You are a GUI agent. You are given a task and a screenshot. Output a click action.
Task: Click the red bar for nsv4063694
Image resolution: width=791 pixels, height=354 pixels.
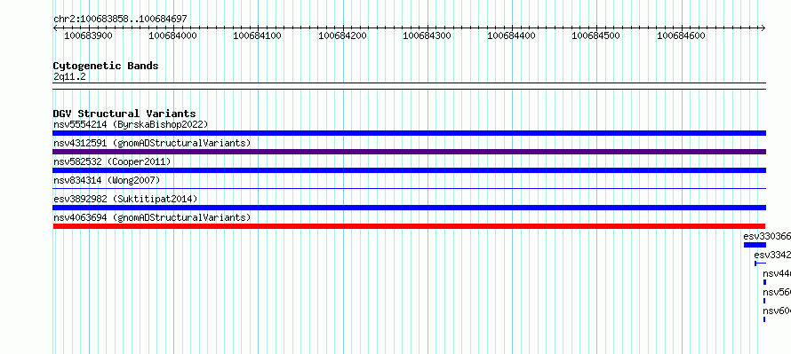tap(409, 226)
